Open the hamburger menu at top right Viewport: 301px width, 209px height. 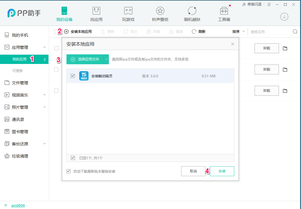tap(269, 4)
